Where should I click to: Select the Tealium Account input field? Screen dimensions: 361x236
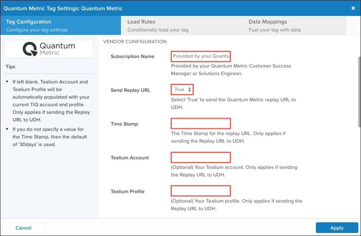click(x=201, y=157)
